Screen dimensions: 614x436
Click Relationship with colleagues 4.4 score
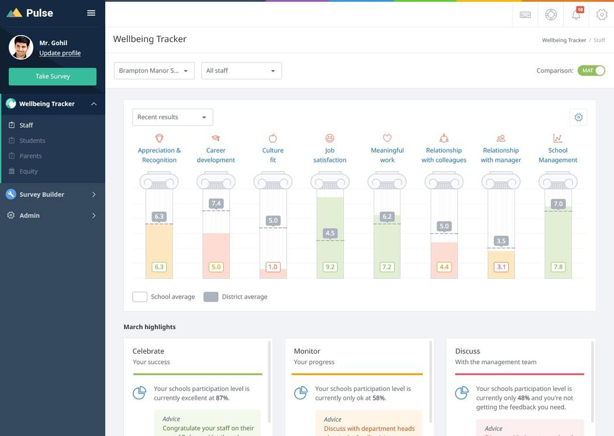[x=444, y=267]
